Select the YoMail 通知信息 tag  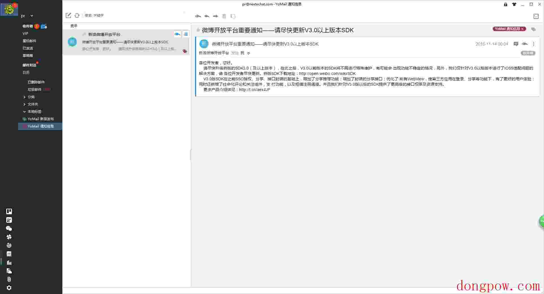[x=40, y=126]
